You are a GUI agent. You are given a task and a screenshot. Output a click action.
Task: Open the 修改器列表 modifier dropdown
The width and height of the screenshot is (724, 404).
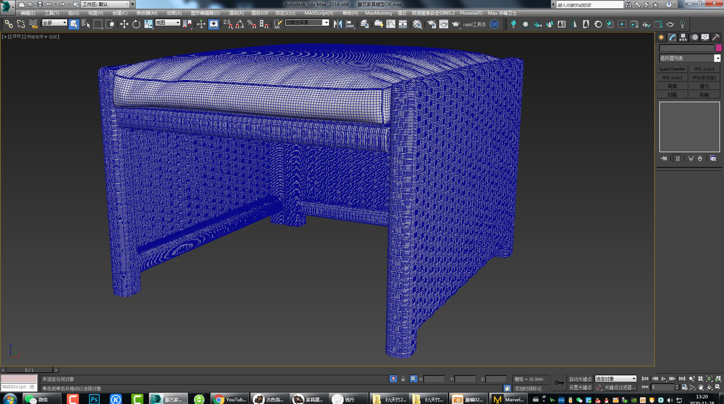tap(718, 58)
